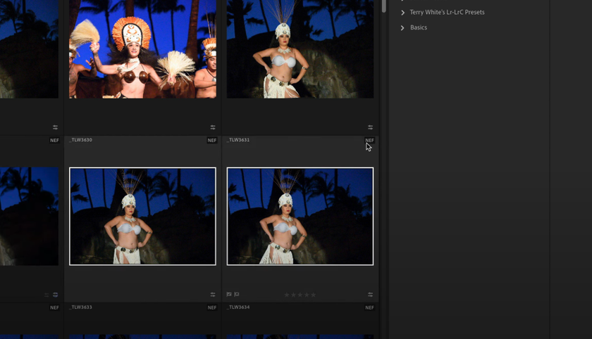Viewport: 592px width, 339px height.
Task: Click the Terry White's Lr-LrC Presets label
Action: (447, 12)
